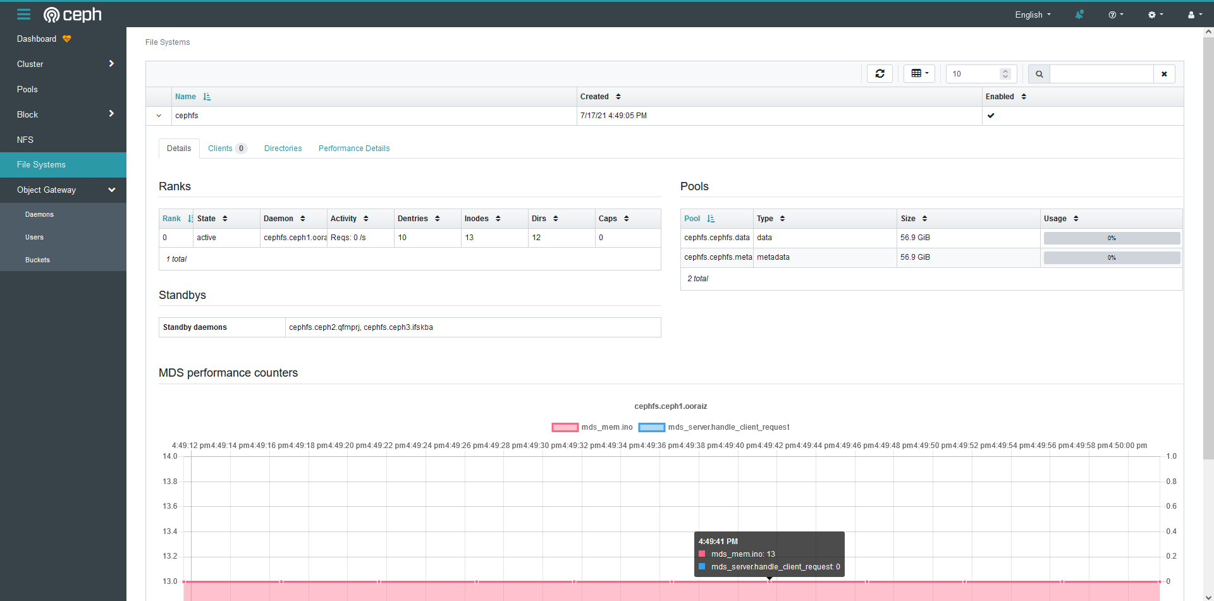
Task: Open Buckets under Object Gateway
Action: (x=37, y=260)
